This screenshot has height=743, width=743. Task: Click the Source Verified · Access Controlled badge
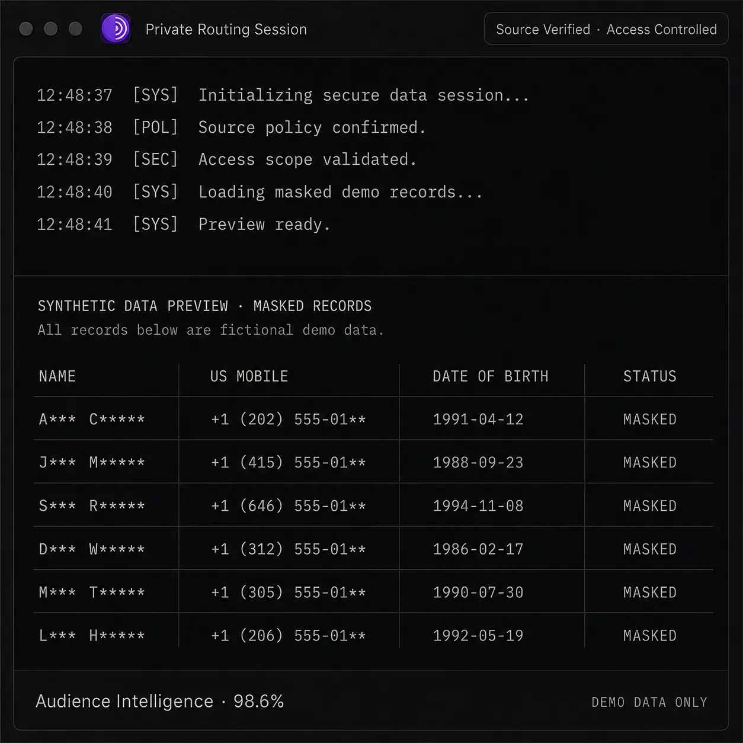coord(606,29)
